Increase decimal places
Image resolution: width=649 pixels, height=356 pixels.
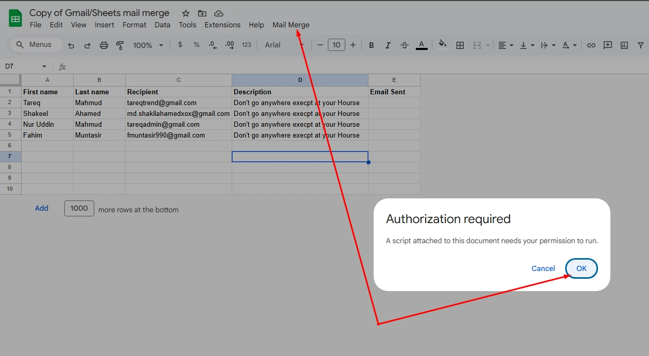230,45
